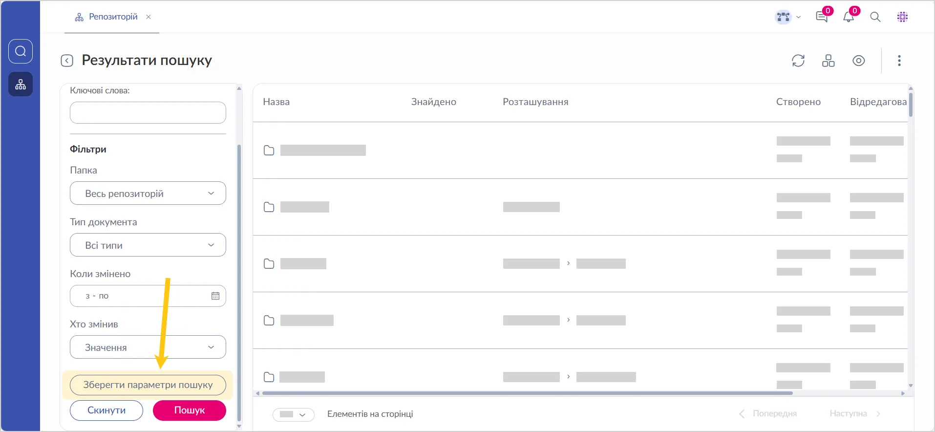Open the Хто змінив Значення dropdown
The image size is (935, 432).
point(148,347)
